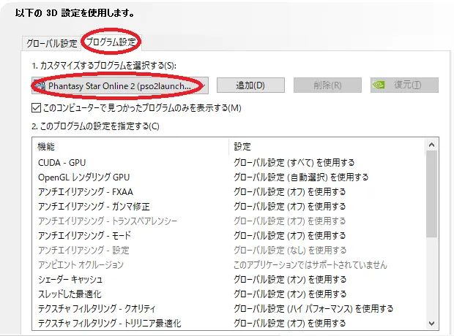Click the settings list scrollbar thumb
The width and height of the screenshot is (454, 336).
point(432,194)
